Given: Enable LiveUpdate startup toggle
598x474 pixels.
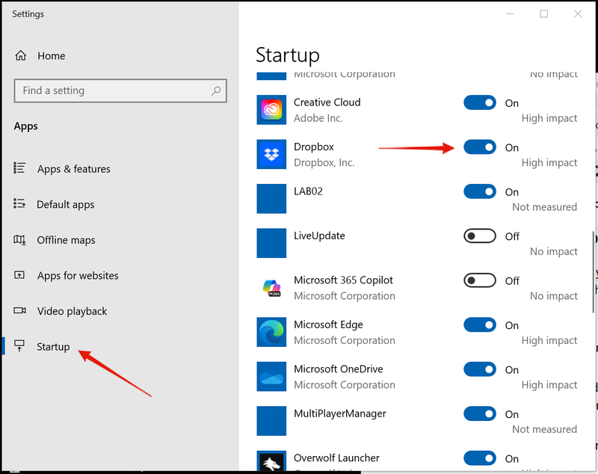Looking at the screenshot, I should [x=479, y=236].
